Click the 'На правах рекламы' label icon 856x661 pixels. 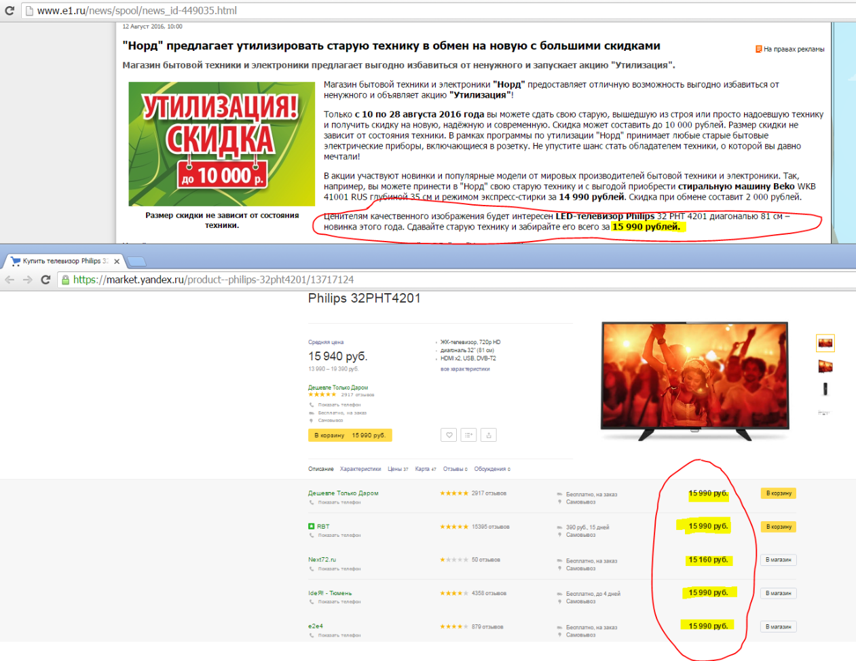coord(758,49)
